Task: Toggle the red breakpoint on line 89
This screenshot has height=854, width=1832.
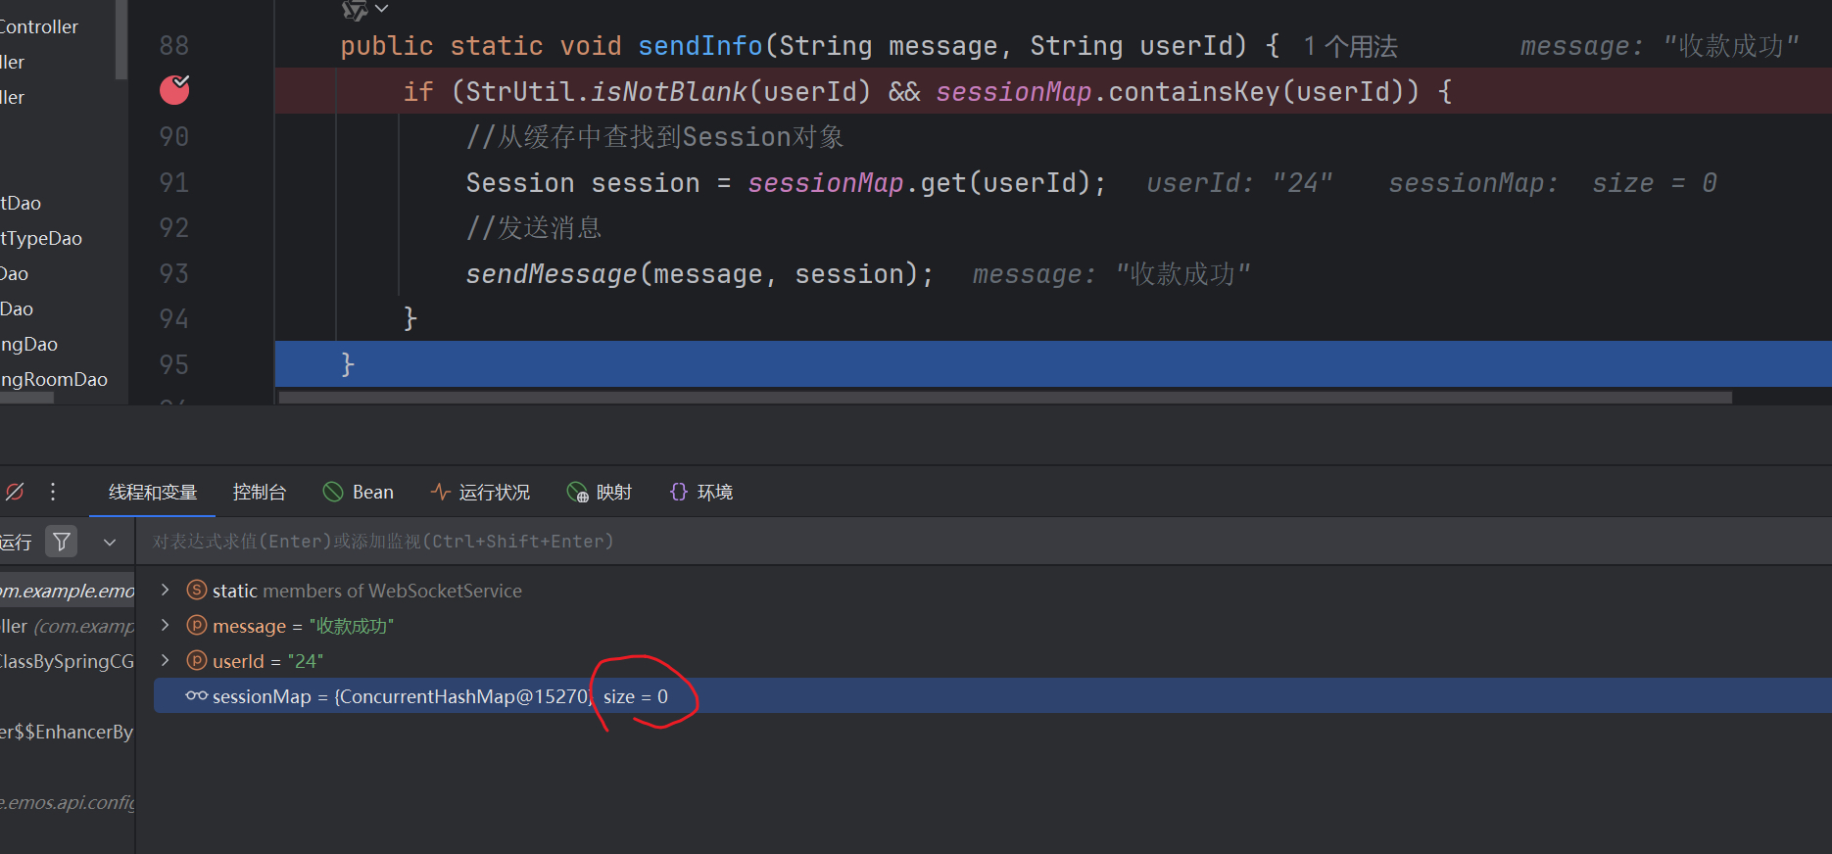Action: (x=174, y=91)
